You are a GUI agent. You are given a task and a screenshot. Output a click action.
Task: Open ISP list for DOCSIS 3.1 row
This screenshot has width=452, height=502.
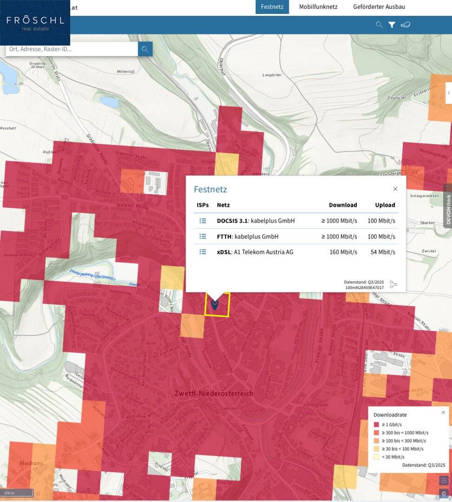pyautogui.click(x=203, y=221)
